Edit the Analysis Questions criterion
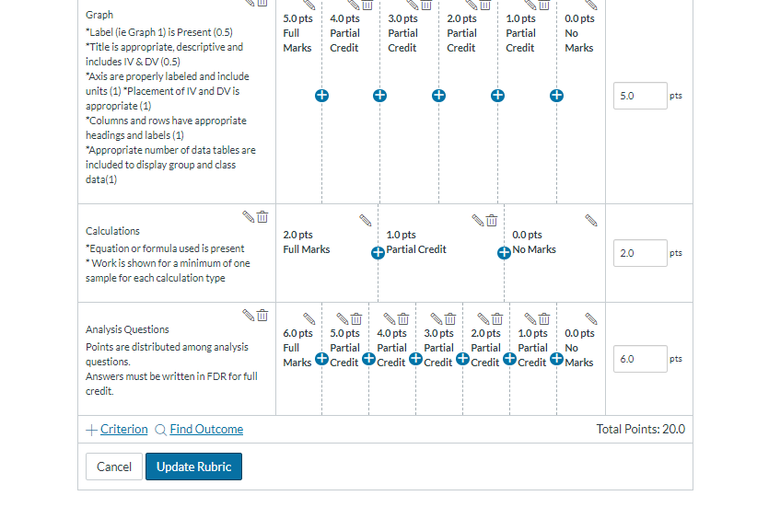 point(248,315)
